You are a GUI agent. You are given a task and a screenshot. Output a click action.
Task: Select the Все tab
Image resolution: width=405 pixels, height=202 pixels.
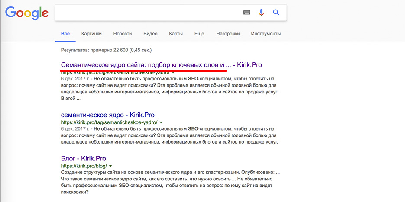[x=65, y=34]
